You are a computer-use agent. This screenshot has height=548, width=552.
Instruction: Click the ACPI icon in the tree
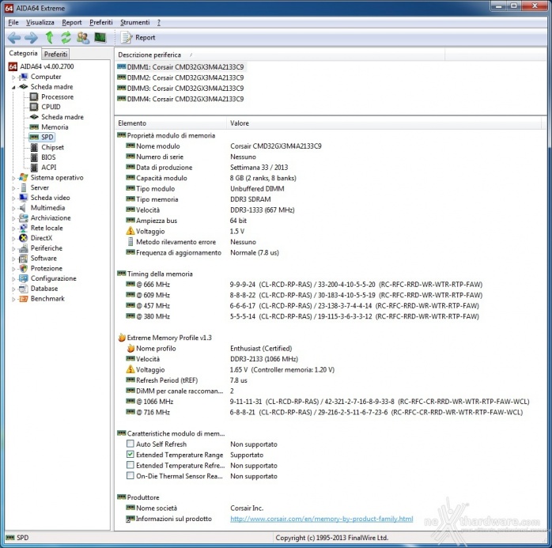34,168
